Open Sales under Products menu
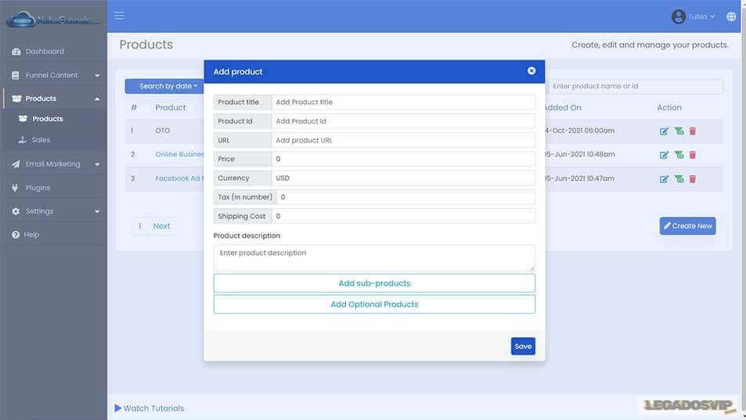The image size is (746, 420). (x=41, y=140)
